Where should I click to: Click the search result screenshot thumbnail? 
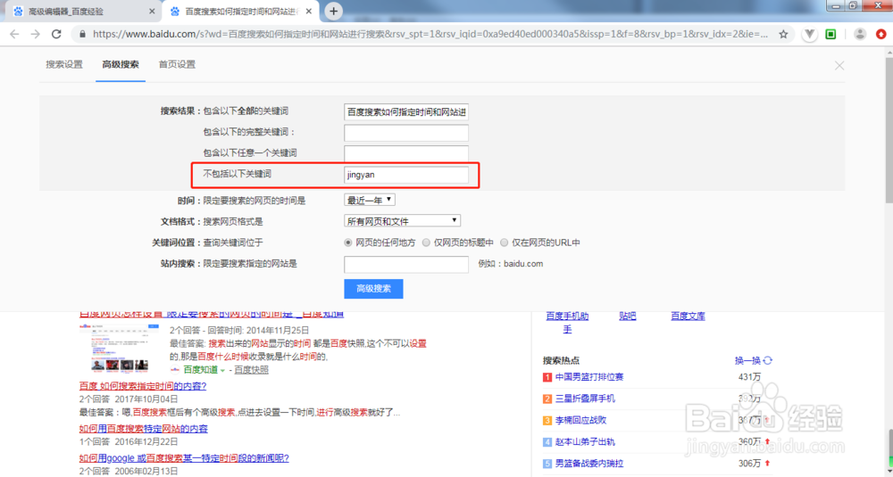coord(121,348)
